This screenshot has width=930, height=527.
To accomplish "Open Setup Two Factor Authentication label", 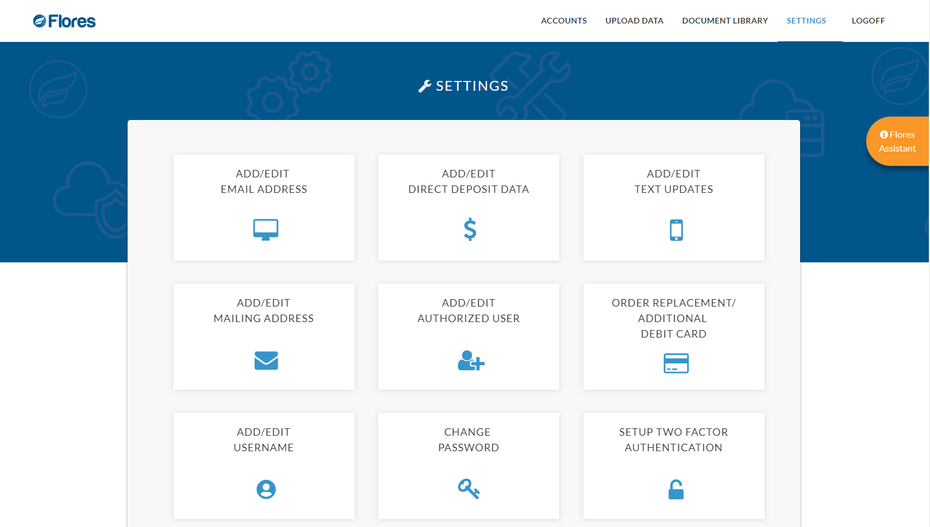I will click(x=673, y=440).
